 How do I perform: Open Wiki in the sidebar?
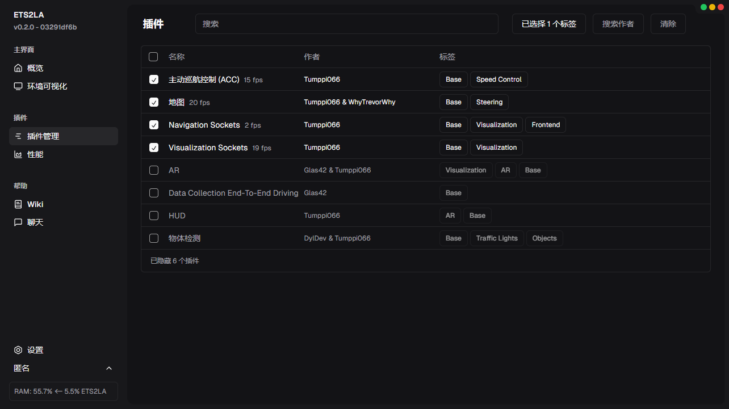[64, 204]
